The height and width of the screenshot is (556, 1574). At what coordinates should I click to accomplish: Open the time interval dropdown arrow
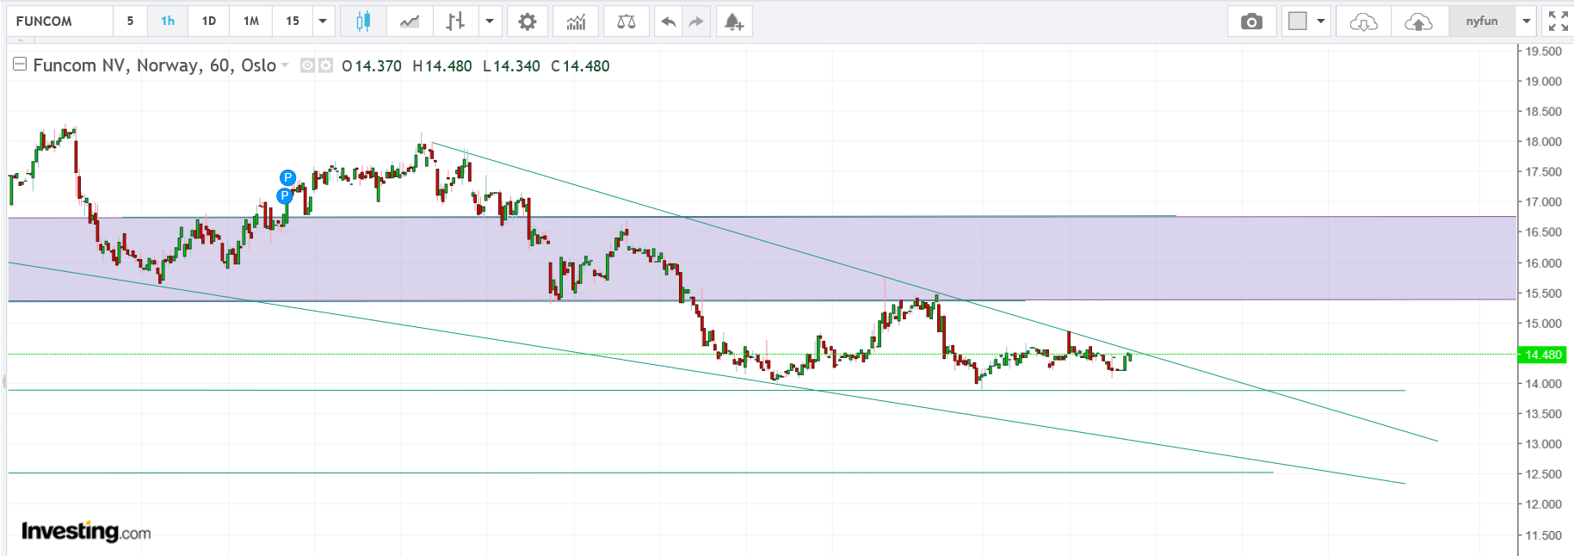tap(323, 22)
